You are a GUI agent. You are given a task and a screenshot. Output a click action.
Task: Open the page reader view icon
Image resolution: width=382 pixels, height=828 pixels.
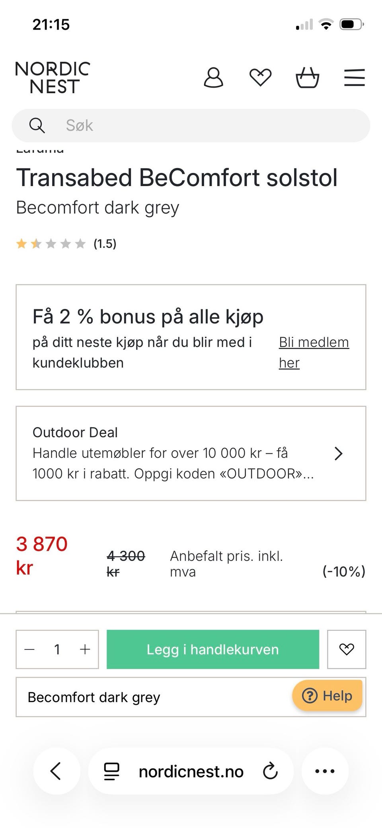(112, 771)
